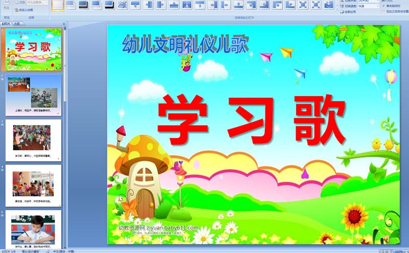Open Custom Animation (自定义动画)
This screenshot has width=409, height=253.
pyautogui.click(x=24, y=10)
